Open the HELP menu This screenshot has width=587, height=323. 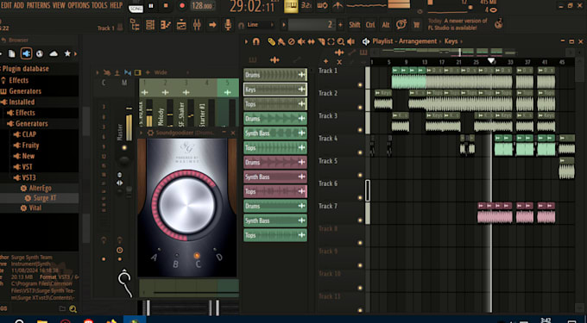116,5
